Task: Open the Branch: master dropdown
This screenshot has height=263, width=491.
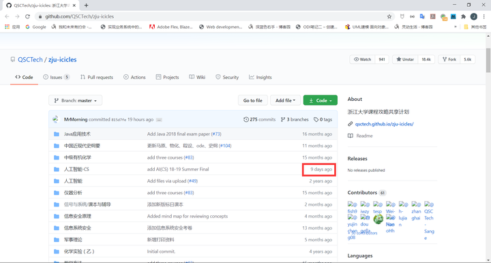Action: (76, 100)
